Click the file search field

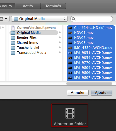(x=91, y=19)
